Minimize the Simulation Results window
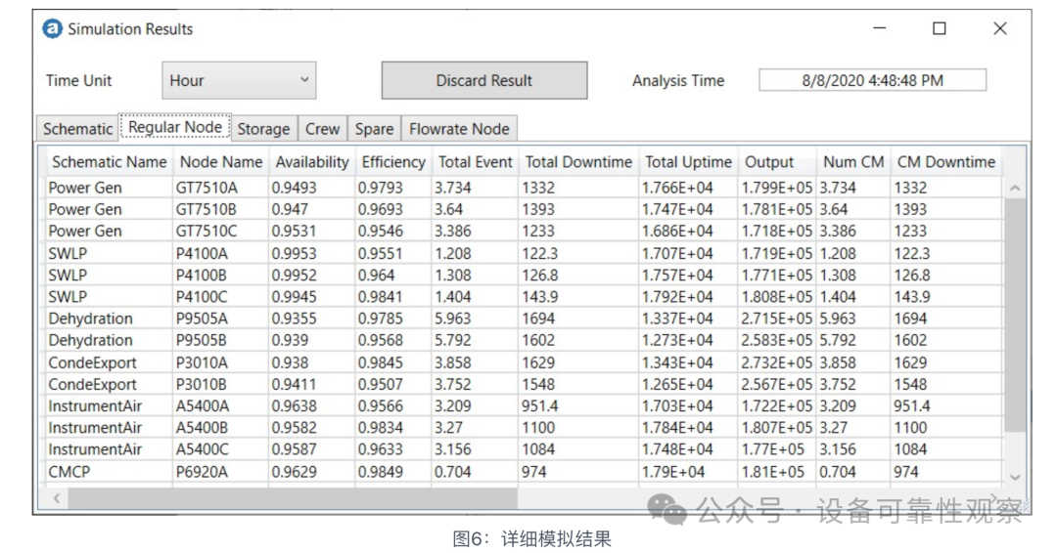Viewport: 1057px width, 553px height. [879, 28]
